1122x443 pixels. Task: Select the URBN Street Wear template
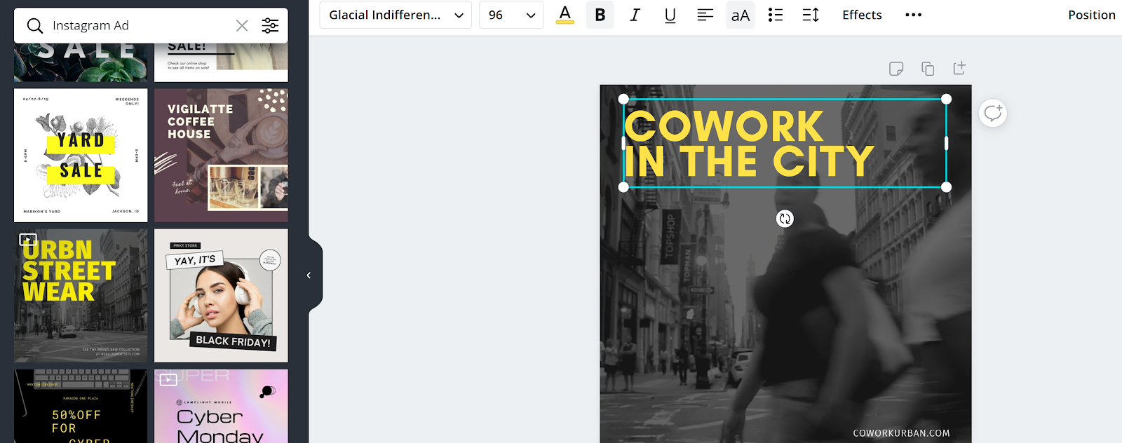click(81, 295)
